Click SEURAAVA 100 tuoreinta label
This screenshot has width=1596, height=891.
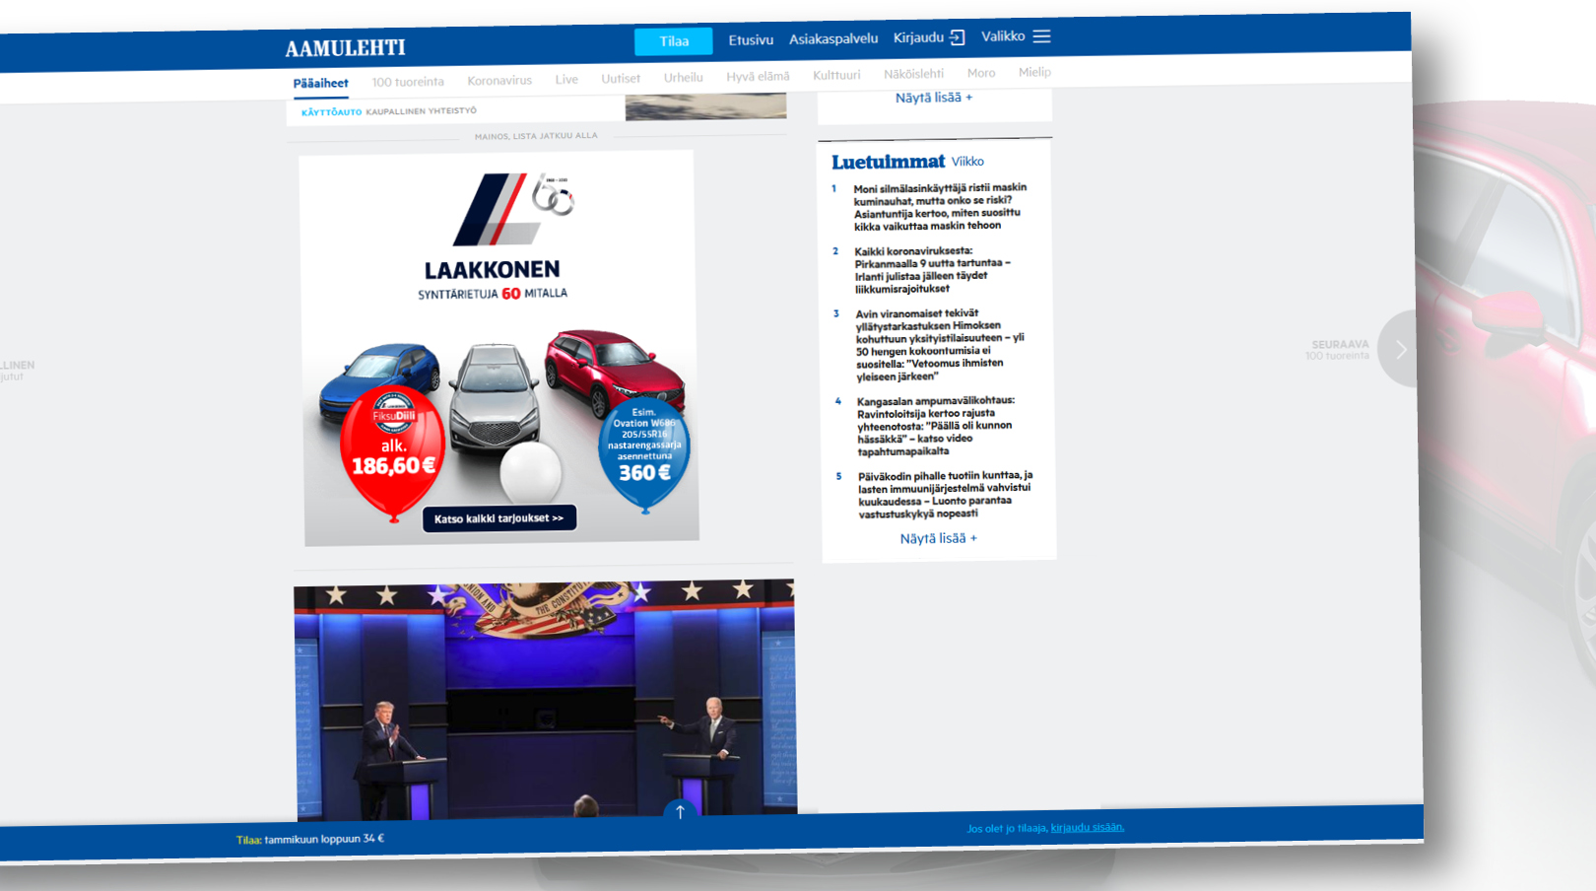tap(1338, 350)
